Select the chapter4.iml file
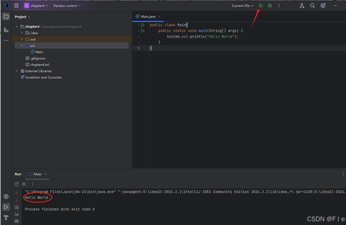Viewport: 346px width, 225px height. click(x=37, y=65)
